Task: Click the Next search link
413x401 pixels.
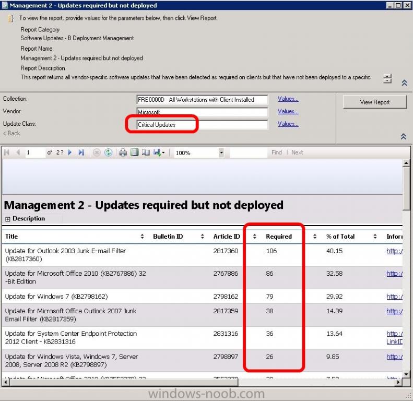Action: click(297, 152)
